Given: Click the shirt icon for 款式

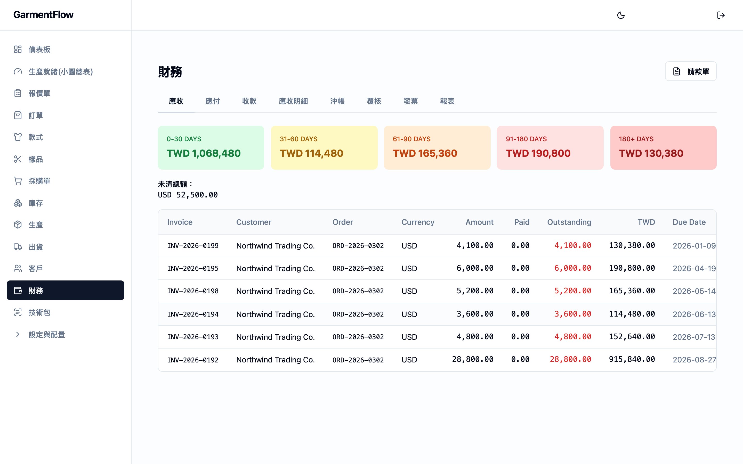Looking at the screenshot, I should (x=18, y=137).
